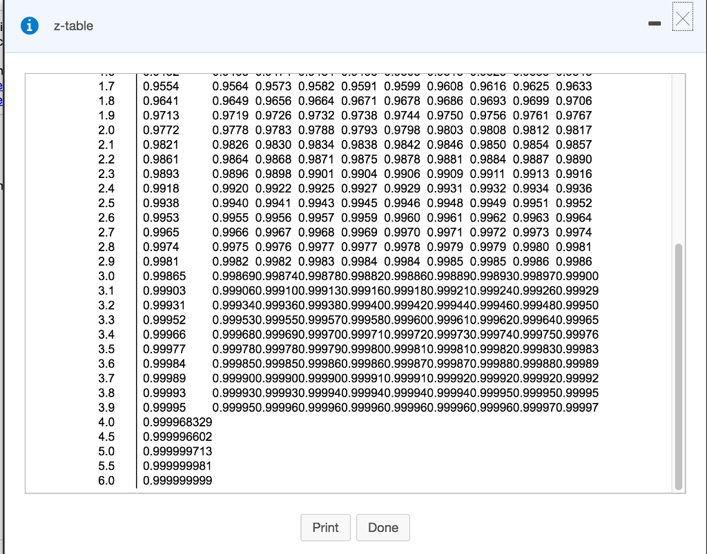Click the Print button
707x554 pixels.
[x=326, y=527]
